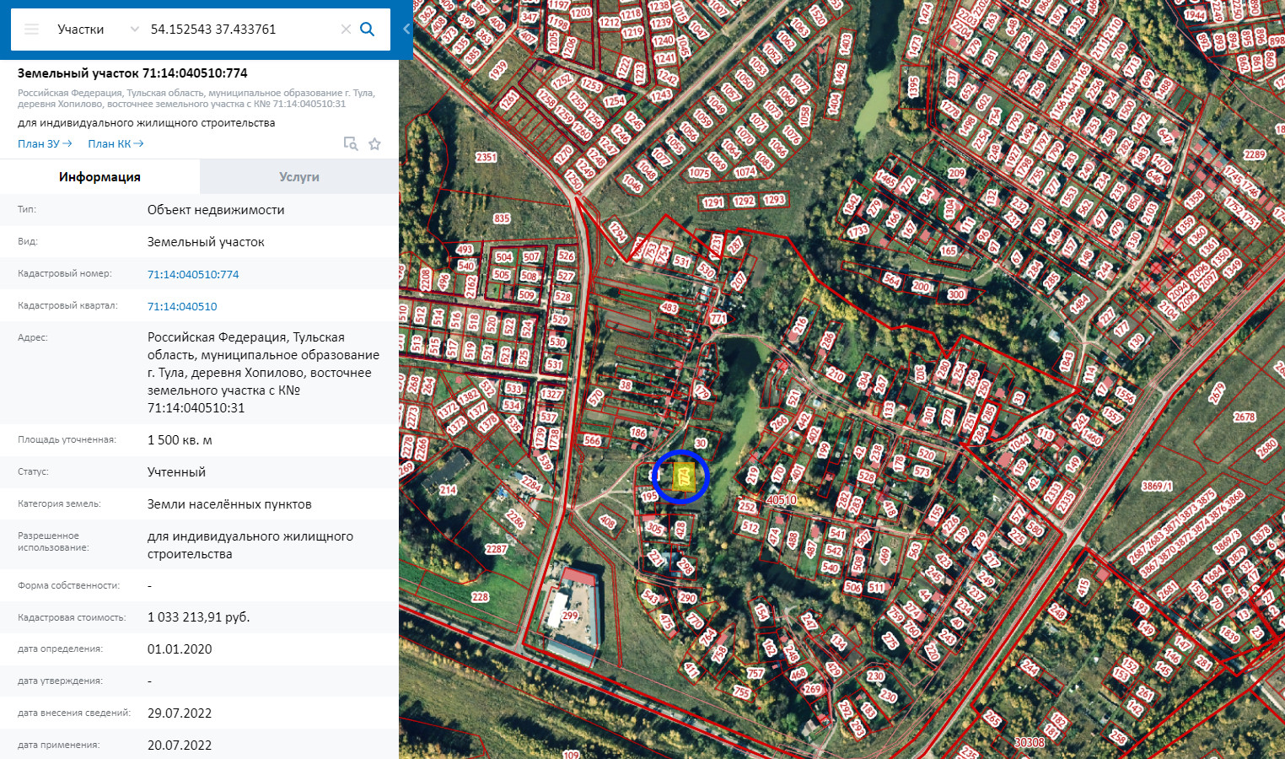
Task: Select parcel labeled 2678 on the map
Action: tap(1245, 417)
